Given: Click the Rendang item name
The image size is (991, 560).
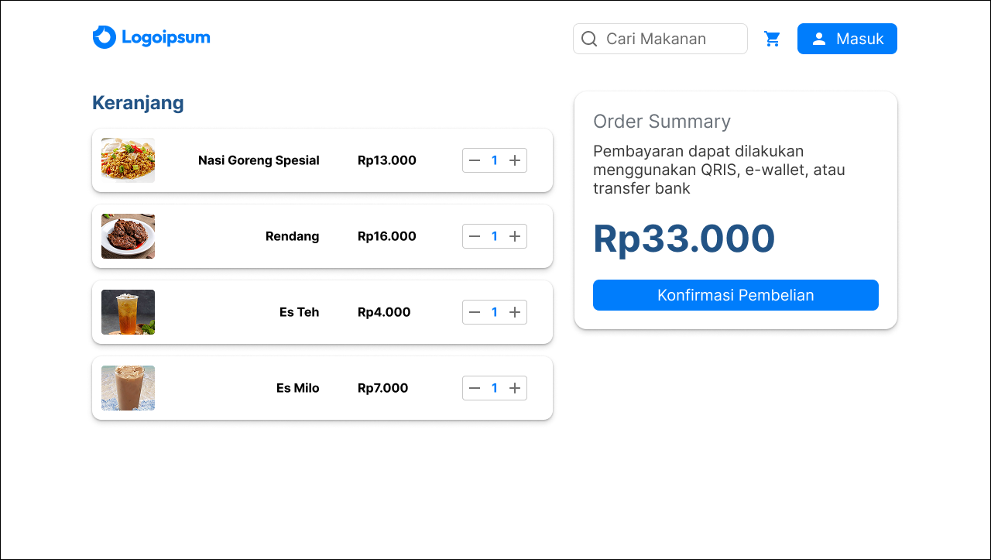Looking at the screenshot, I should click(292, 236).
